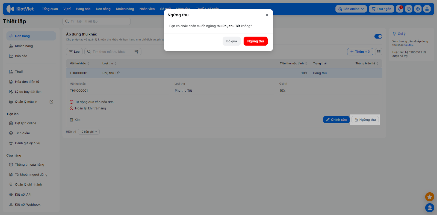
Task: Focus the Tìm kiếm thiết lập search field
Action: pos(96,21)
